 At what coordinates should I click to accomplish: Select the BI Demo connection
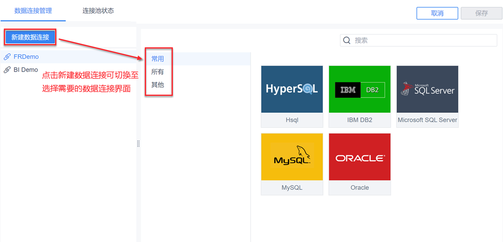(x=68, y=70)
